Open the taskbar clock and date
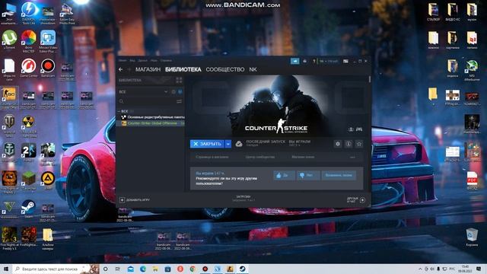487x274 pixels. 465,269
